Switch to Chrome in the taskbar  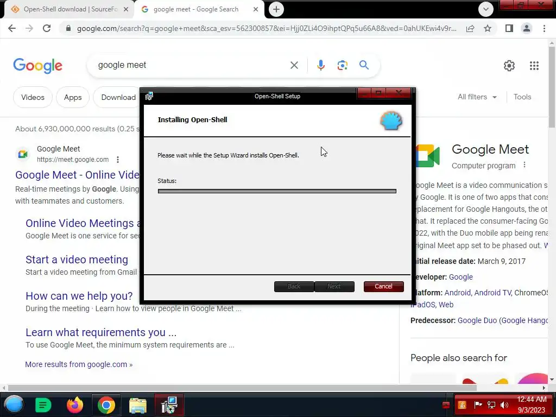coord(106,405)
